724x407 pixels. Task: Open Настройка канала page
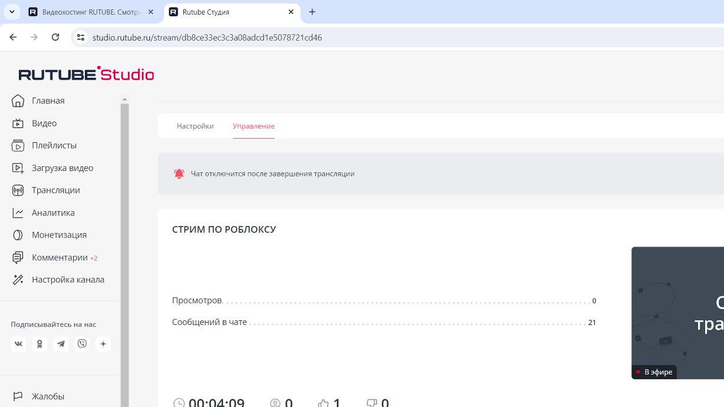[x=68, y=280]
